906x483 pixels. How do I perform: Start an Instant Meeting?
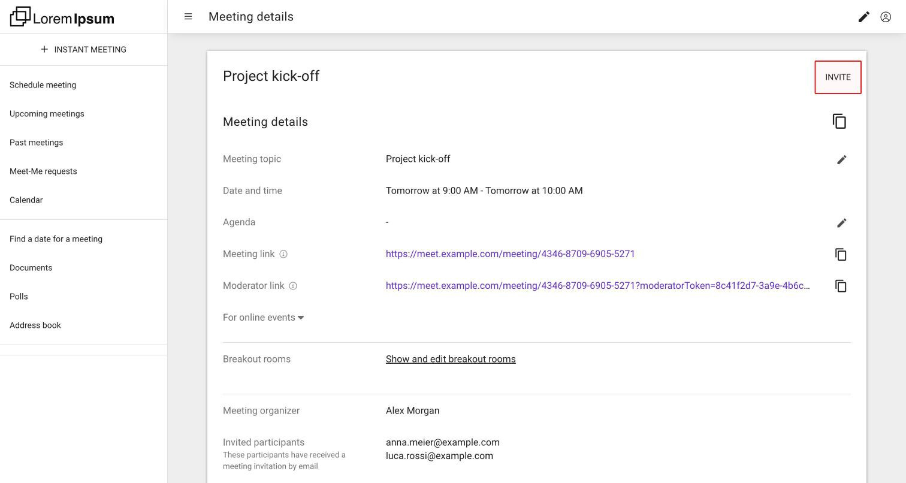83,49
